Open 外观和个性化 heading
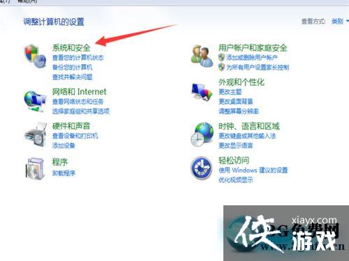 pos(242,82)
